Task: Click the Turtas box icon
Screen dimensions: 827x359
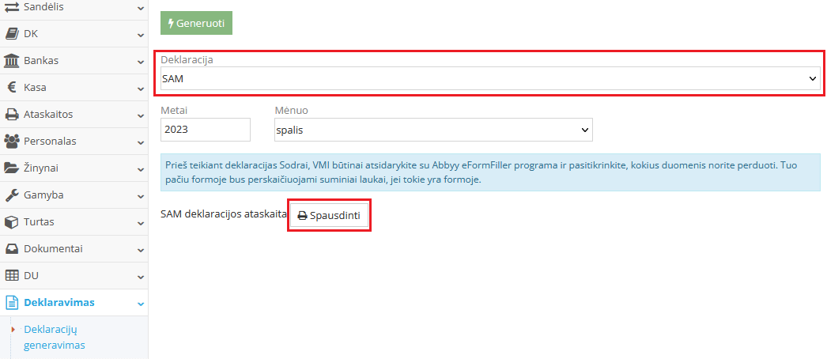Action: click(x=12, y=221)
